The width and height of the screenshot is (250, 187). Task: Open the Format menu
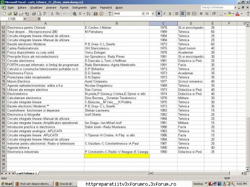coord(64,7)
